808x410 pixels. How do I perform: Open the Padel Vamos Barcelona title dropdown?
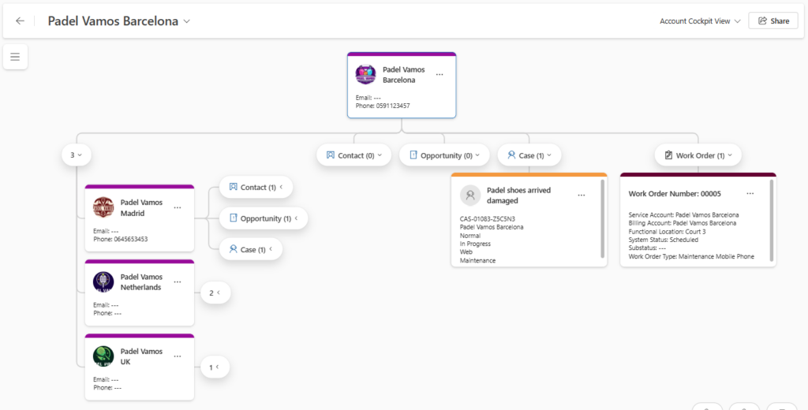point(187,21)
